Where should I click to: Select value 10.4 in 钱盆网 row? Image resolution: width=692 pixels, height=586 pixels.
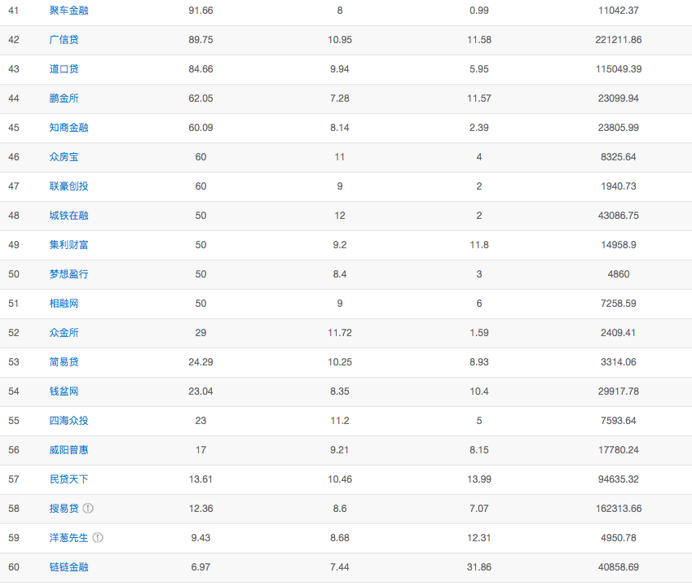[479, 391]
